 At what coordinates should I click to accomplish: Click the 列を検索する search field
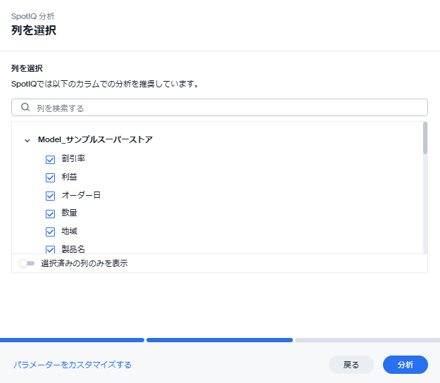tap(225, 108)
